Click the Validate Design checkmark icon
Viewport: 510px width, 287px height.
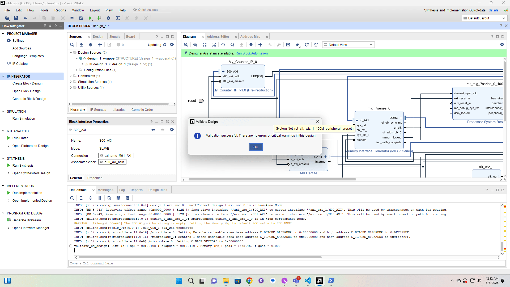coord(288,45)
